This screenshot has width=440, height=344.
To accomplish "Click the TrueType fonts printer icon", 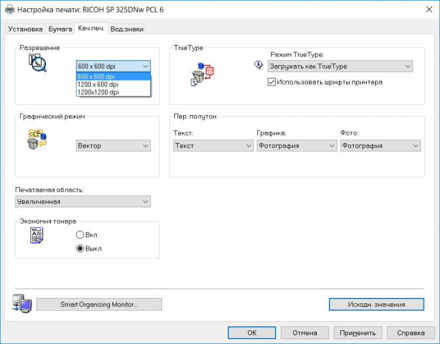I will tap(202, 74).
